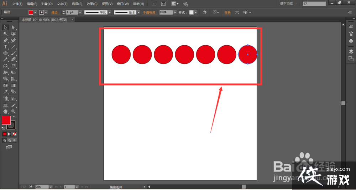Screen dimensions: 356x190
Task: Select the Column Graph tool
Action: tap(13, 99)
